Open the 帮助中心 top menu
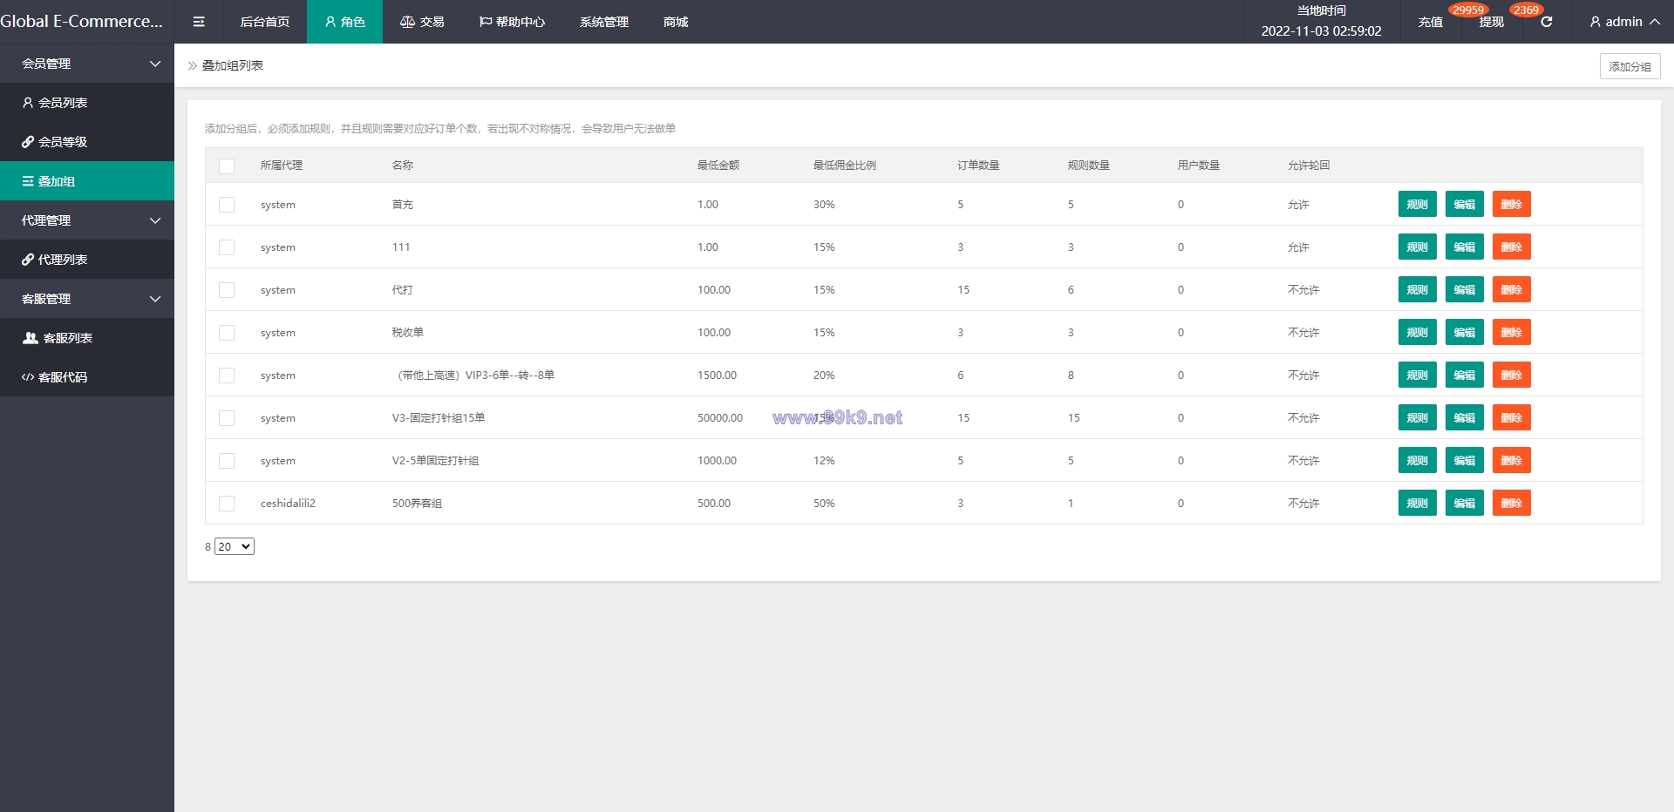This screenshot has width=1674, height=812. click(512, 22)
